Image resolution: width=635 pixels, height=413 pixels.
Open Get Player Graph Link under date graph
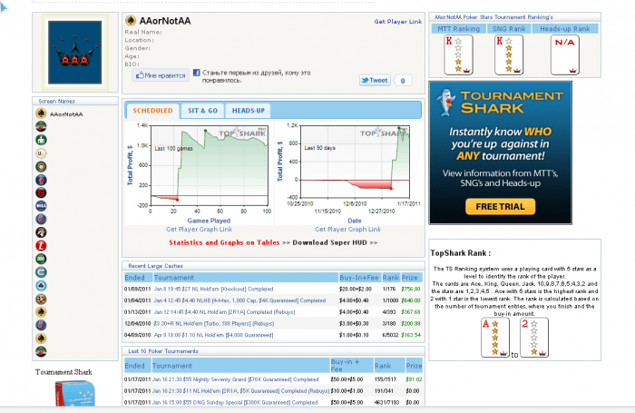pyautogui.click(x=347, y=230)
